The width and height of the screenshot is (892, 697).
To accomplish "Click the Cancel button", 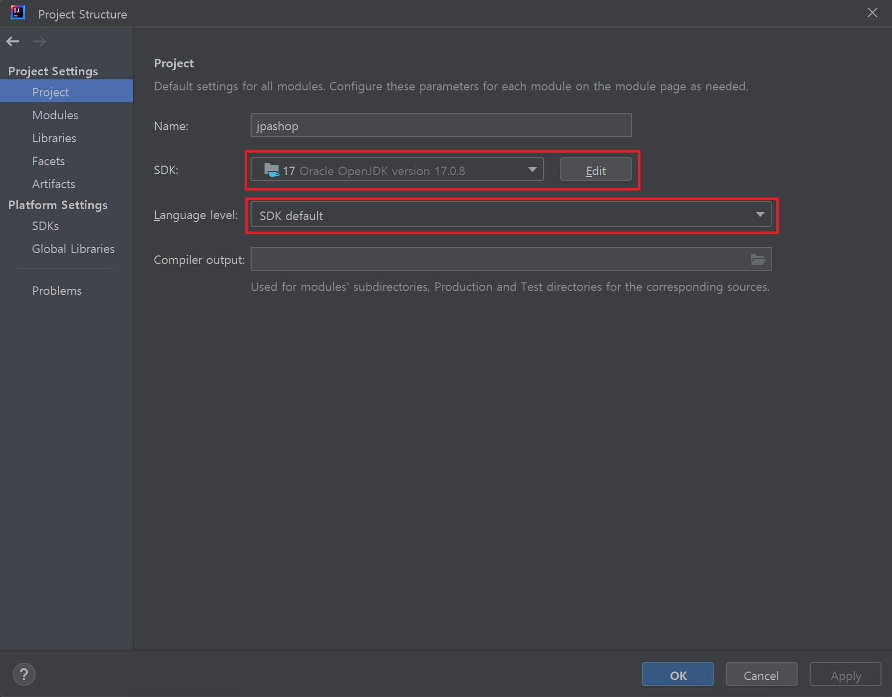I will [761, 675].
